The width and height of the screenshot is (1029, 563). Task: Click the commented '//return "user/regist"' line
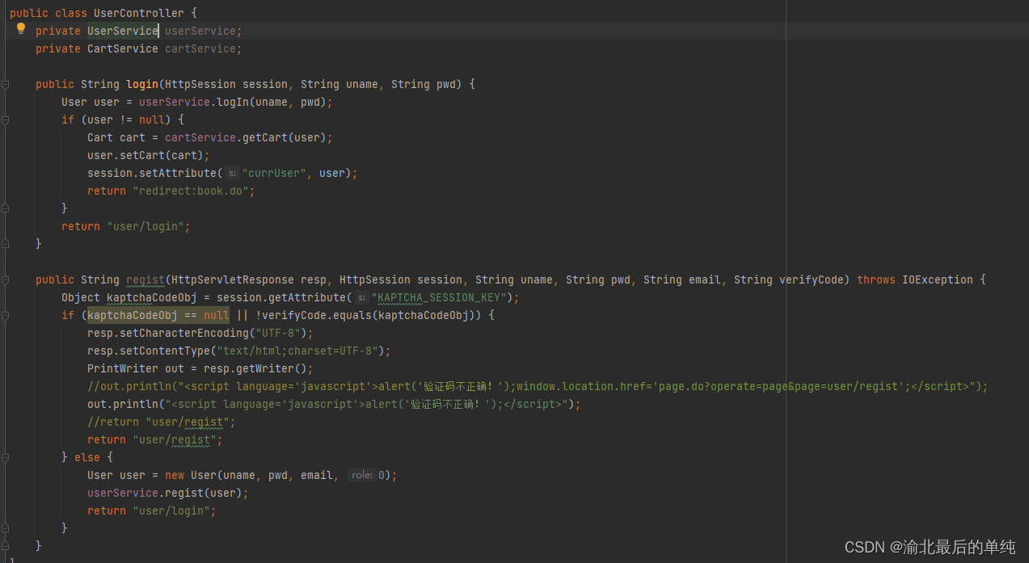click(162, 422)
